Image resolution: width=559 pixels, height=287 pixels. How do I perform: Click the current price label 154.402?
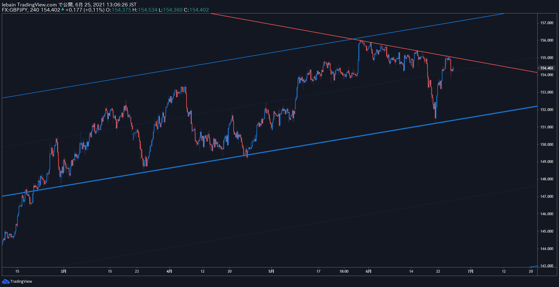(546, 68)
